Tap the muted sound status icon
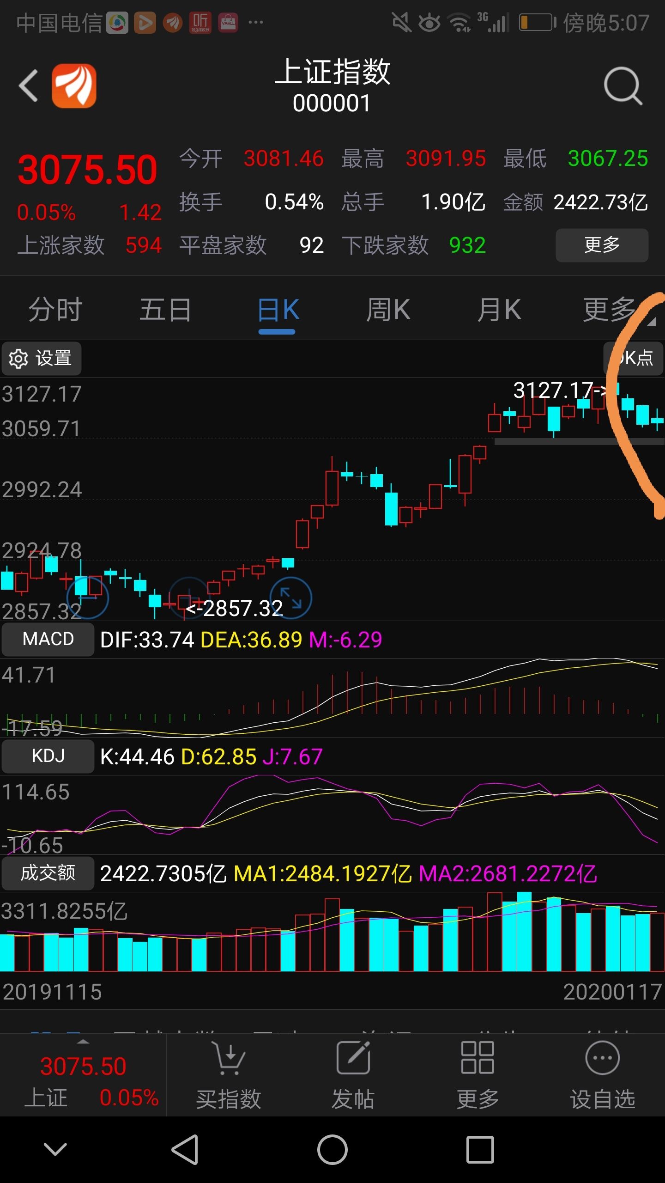Image resolution: width=665 pixels, height=1183 pixels. (x=401, y=22)
